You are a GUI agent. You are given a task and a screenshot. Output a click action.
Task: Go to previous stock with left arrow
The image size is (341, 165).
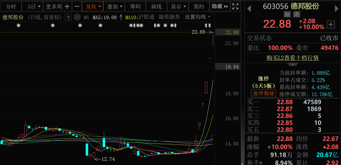[x=249, y=9]
